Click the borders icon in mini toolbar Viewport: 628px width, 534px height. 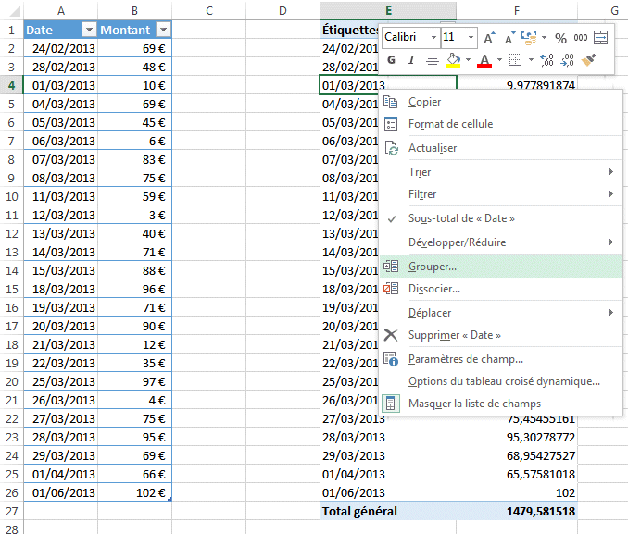[x=515, y=60]
